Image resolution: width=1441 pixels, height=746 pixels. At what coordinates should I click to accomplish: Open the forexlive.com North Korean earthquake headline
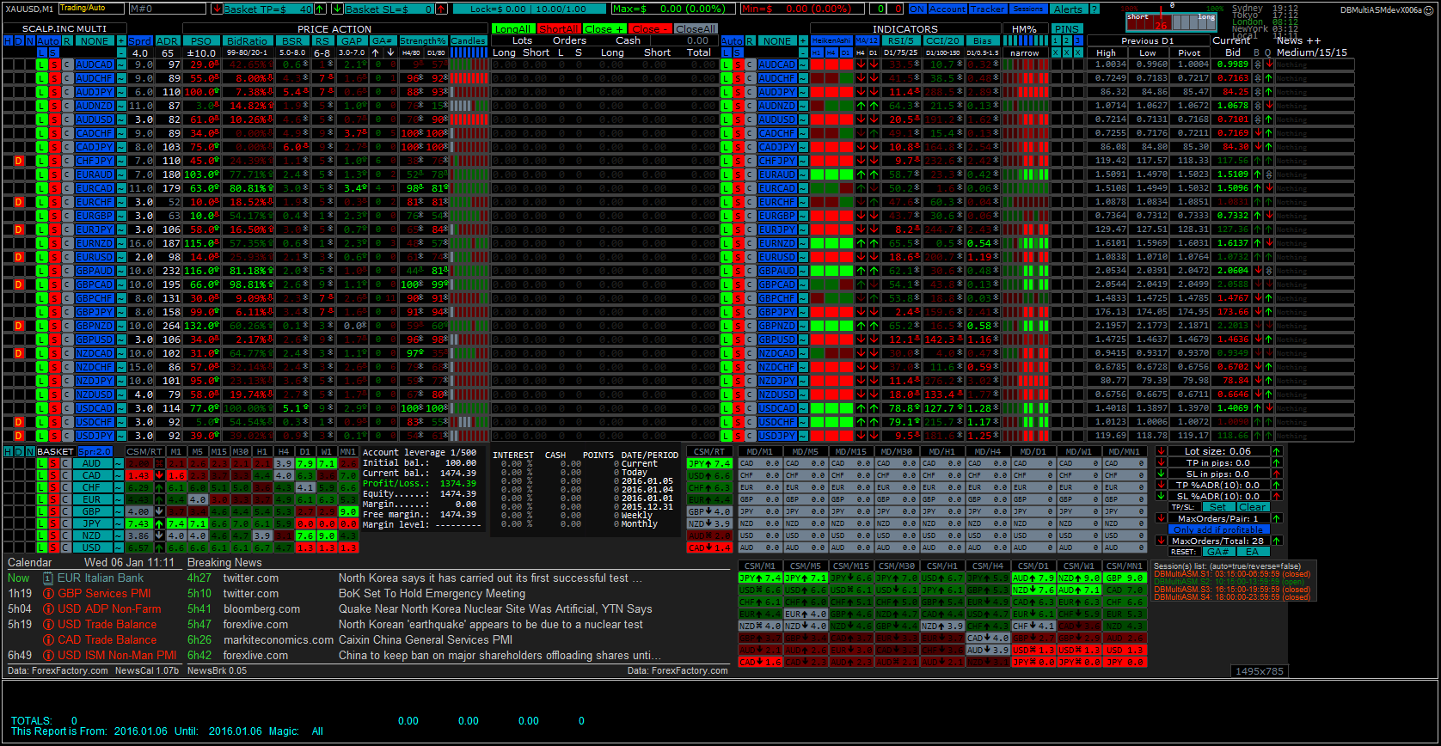click(x=491, y=625)
